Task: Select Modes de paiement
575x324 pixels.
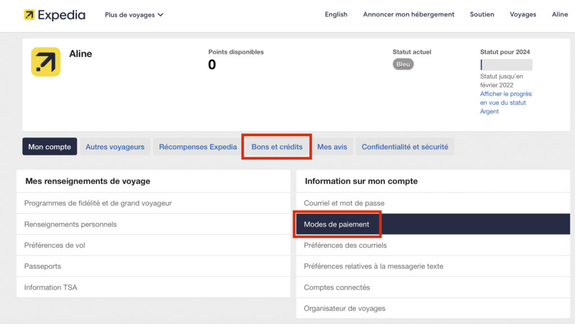Action: [x=337, y=224]
